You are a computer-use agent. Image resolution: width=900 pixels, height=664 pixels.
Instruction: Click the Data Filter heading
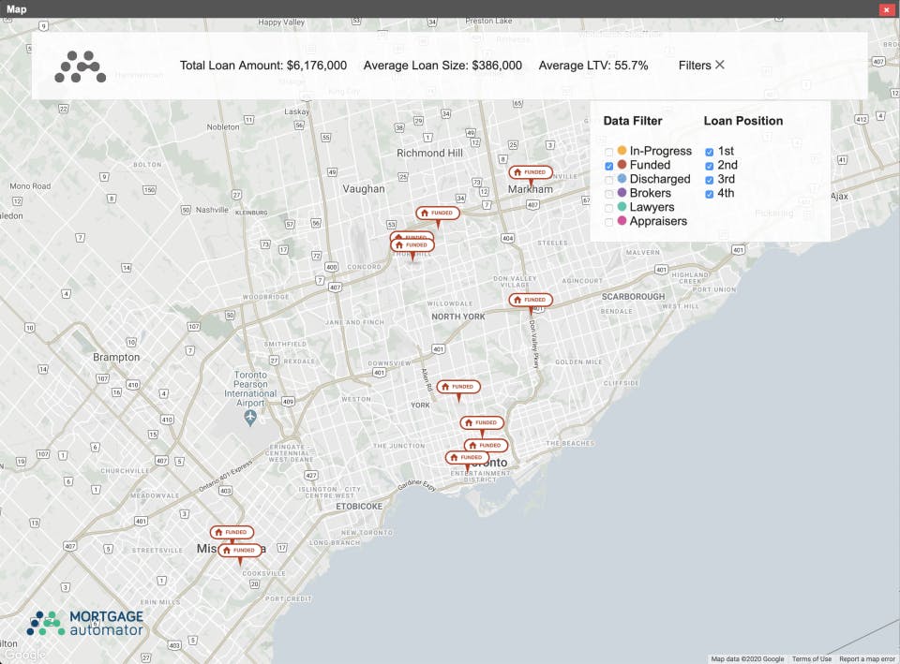633,121
